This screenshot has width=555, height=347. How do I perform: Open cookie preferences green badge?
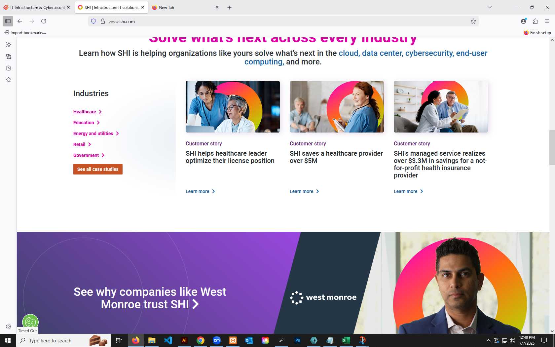click(x=30, y=321)
